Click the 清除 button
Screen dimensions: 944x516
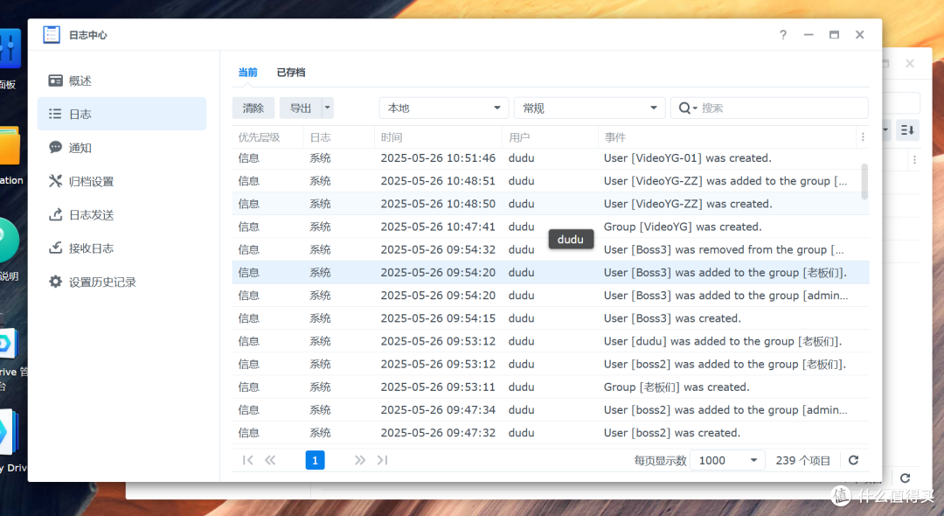(x=253, y=108)
